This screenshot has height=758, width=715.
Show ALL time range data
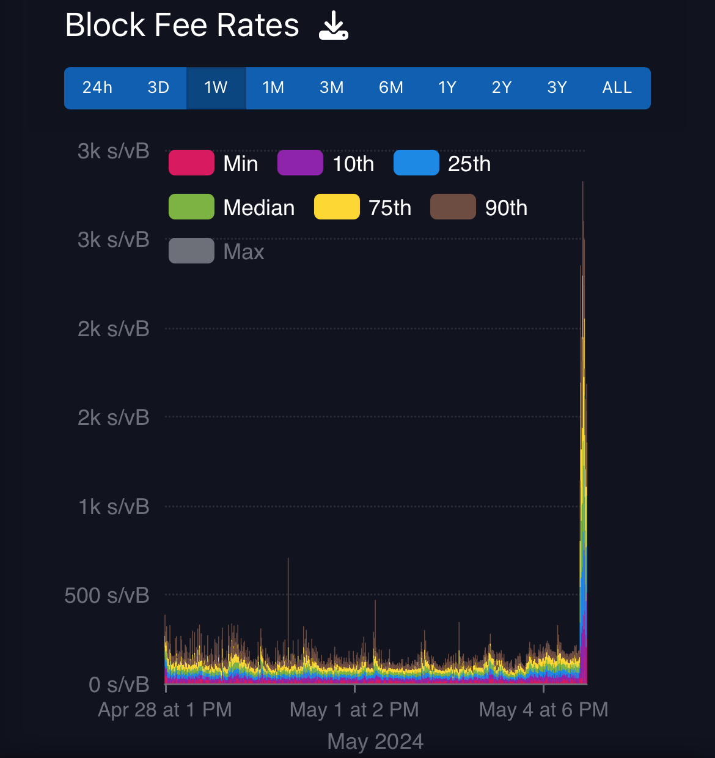click(x=617, y=88)
